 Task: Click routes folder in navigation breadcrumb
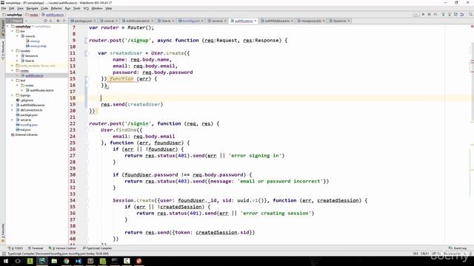point(32,15)
